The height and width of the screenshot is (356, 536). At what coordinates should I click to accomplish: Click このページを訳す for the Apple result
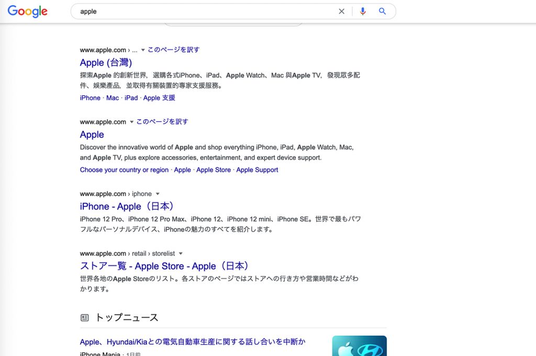click(162, 121)
